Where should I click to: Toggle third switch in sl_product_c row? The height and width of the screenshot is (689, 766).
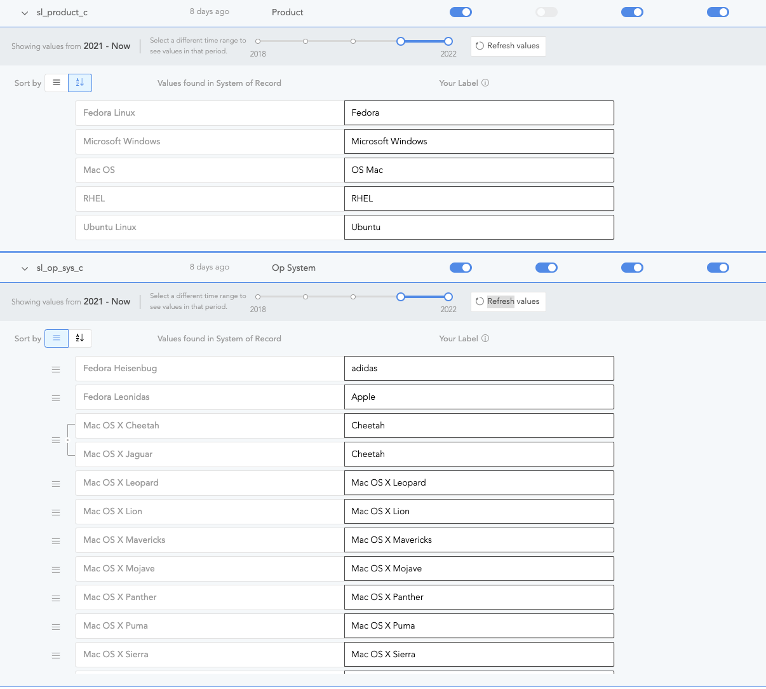pyautogui.click(x=632, y=12)
